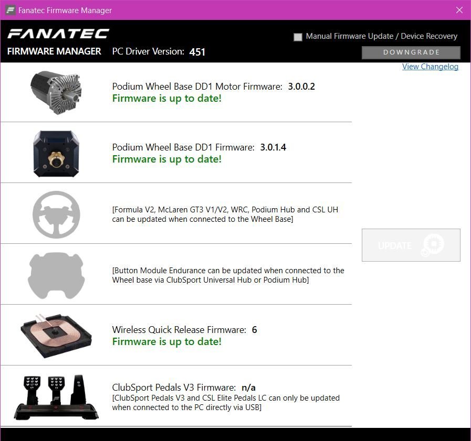
Task: Click the Manual Firmware Update label text
Action: coord(381,36)
